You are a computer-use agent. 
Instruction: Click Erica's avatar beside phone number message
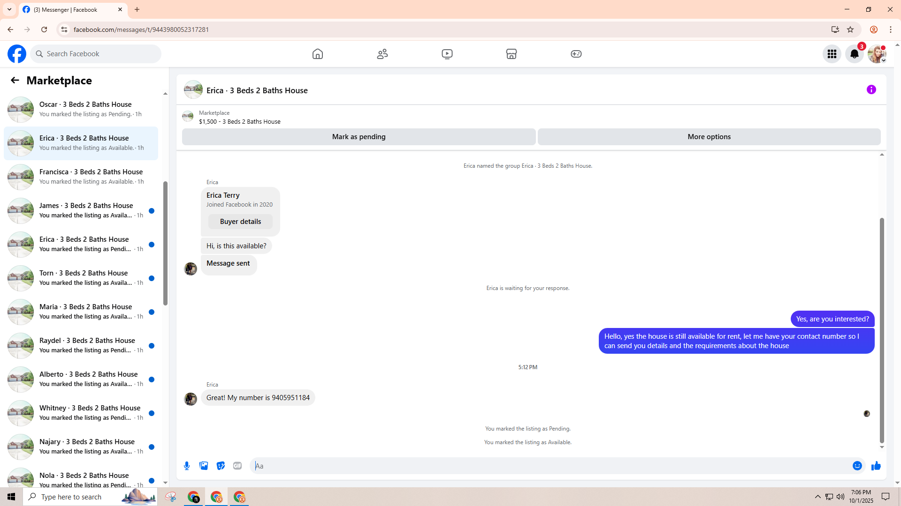[x=191, y=399]
